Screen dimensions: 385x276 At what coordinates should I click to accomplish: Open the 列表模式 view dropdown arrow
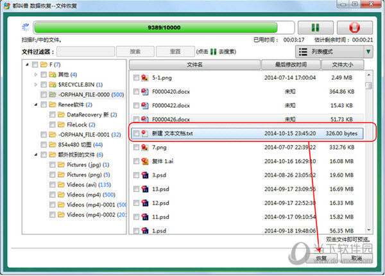pyautogui.click(x=368, y=52)
